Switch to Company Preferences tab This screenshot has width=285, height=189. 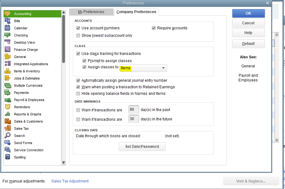136,12
